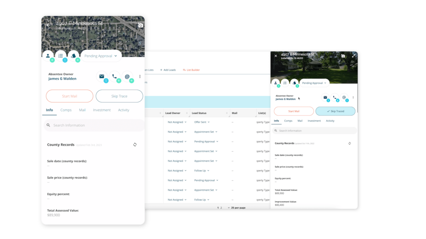Toggle the Skip Traced status
Image resolution: width=426 pixels, height=239 pixels.
coord(335,111)
